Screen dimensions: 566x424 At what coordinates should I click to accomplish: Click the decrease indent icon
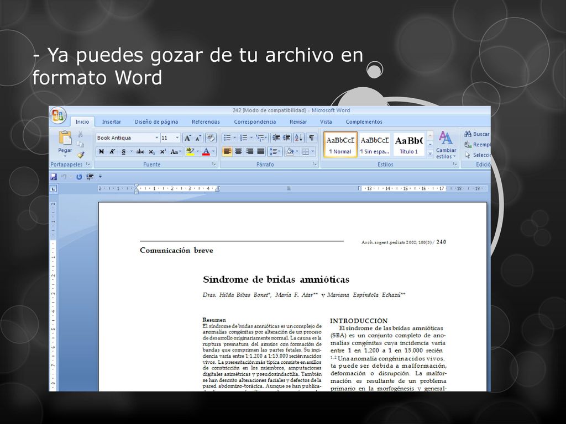click(x=276, y=137)
